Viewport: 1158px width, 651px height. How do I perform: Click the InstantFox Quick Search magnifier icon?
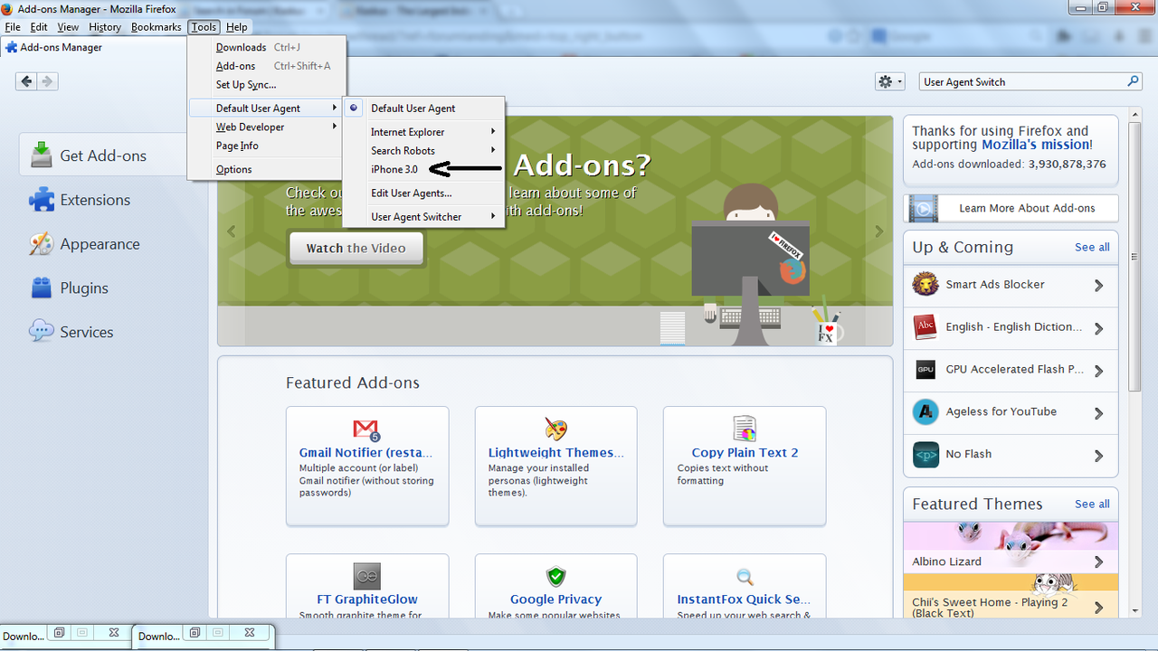745,576
